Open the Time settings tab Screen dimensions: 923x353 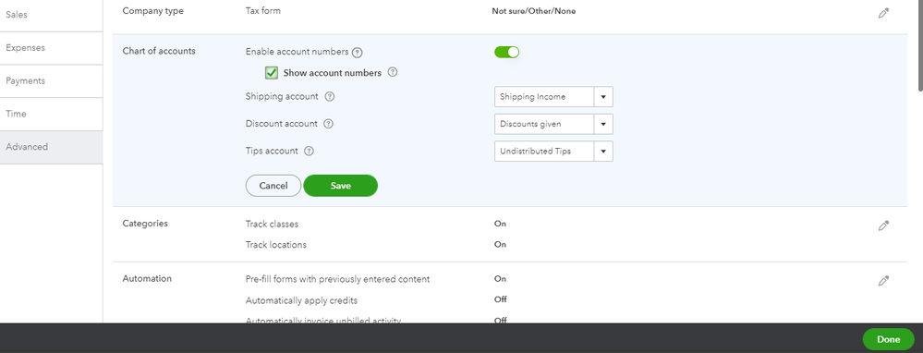tap(51, 115)
